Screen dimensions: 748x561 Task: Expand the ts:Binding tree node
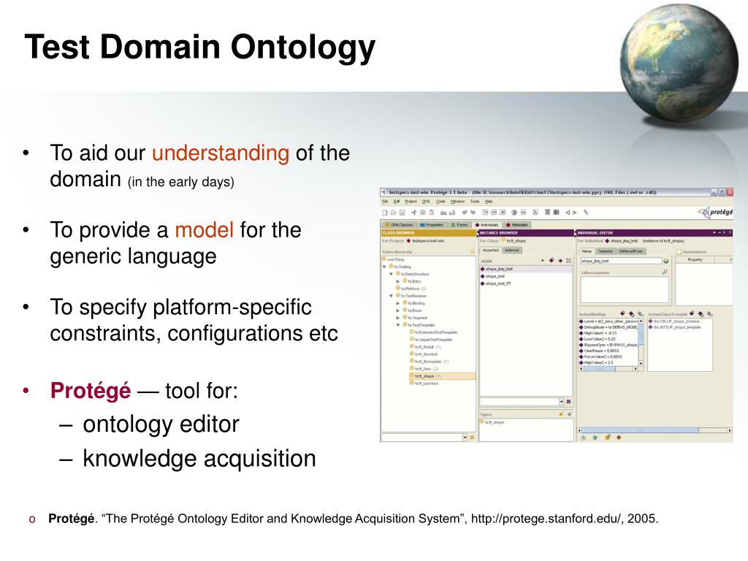(398, 303)
